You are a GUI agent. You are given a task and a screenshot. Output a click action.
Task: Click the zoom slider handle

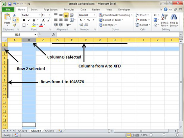(x=164, y=135)
